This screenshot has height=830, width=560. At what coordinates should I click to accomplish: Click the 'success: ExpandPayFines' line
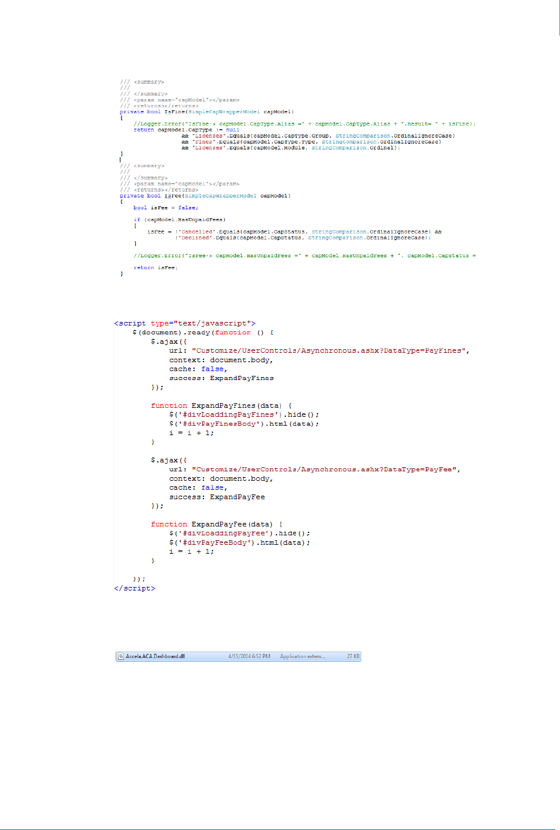point(221,378)
